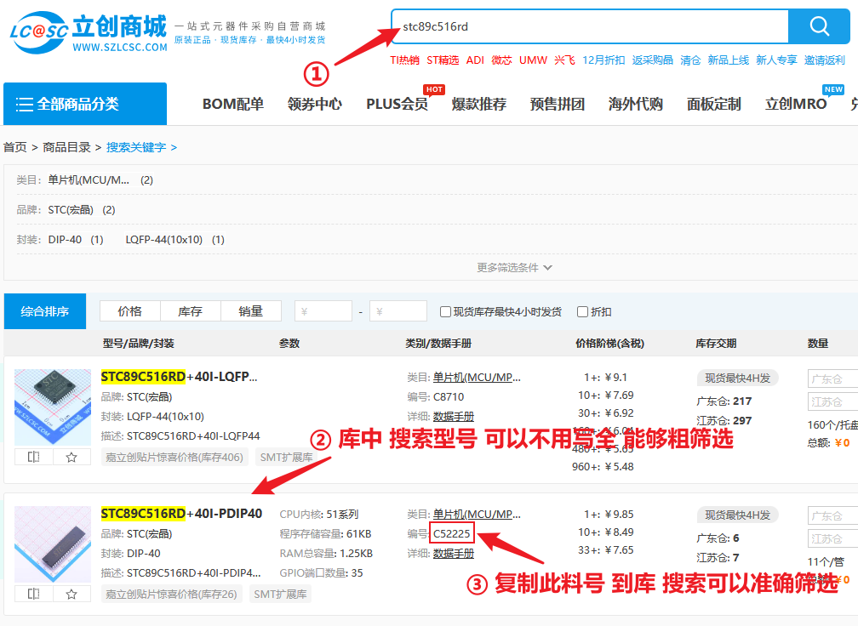
Task: Open the 全部商品分类 category menu
Action: [x=85, y=104]
